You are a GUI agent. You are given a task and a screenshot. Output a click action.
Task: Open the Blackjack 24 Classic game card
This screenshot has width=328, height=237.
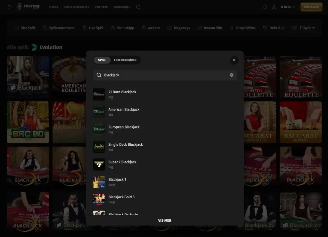coord(300,211)
